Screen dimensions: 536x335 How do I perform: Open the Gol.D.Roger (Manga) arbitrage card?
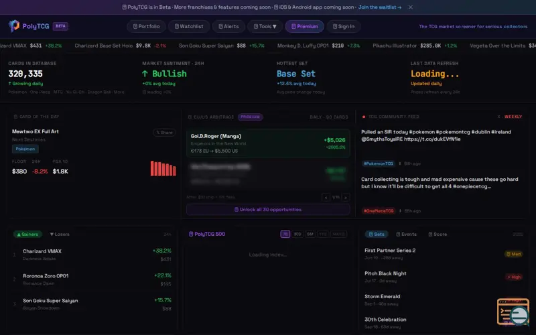[268, 143]
